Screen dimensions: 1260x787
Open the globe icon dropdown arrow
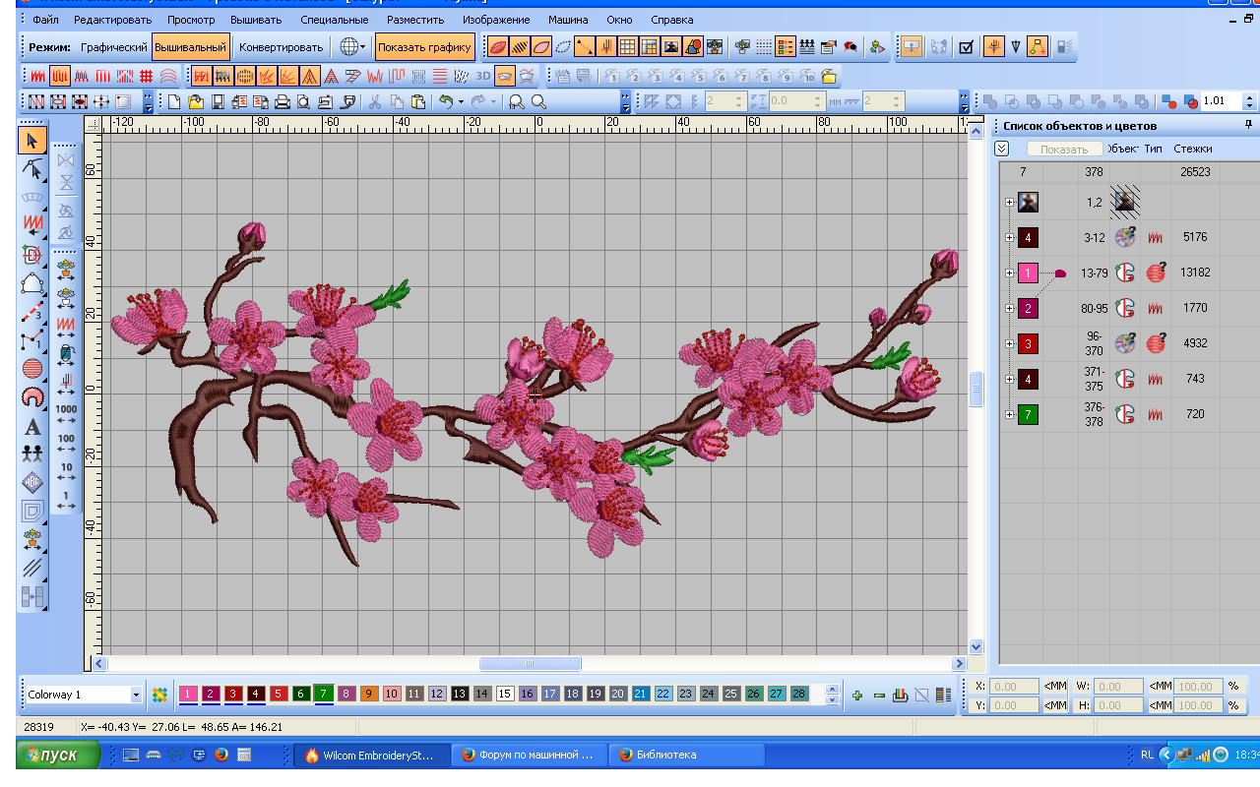(x=362, y=46)
